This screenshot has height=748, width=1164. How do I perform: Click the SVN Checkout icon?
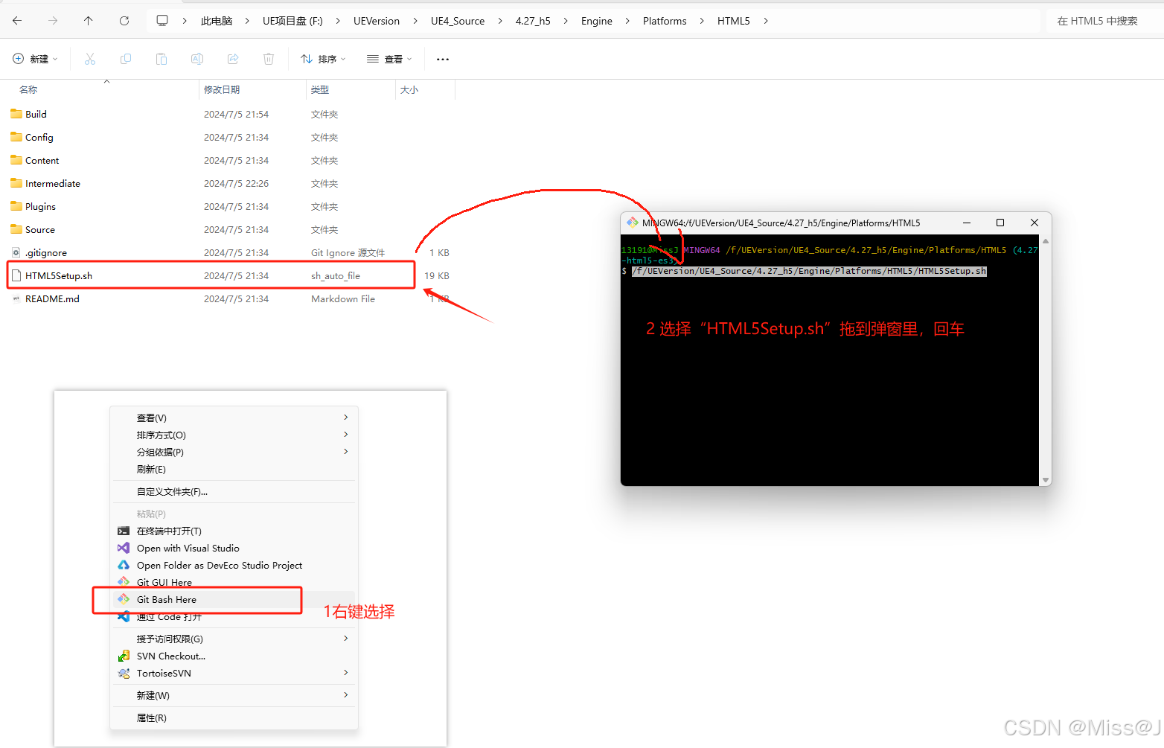tap(124, 656)
